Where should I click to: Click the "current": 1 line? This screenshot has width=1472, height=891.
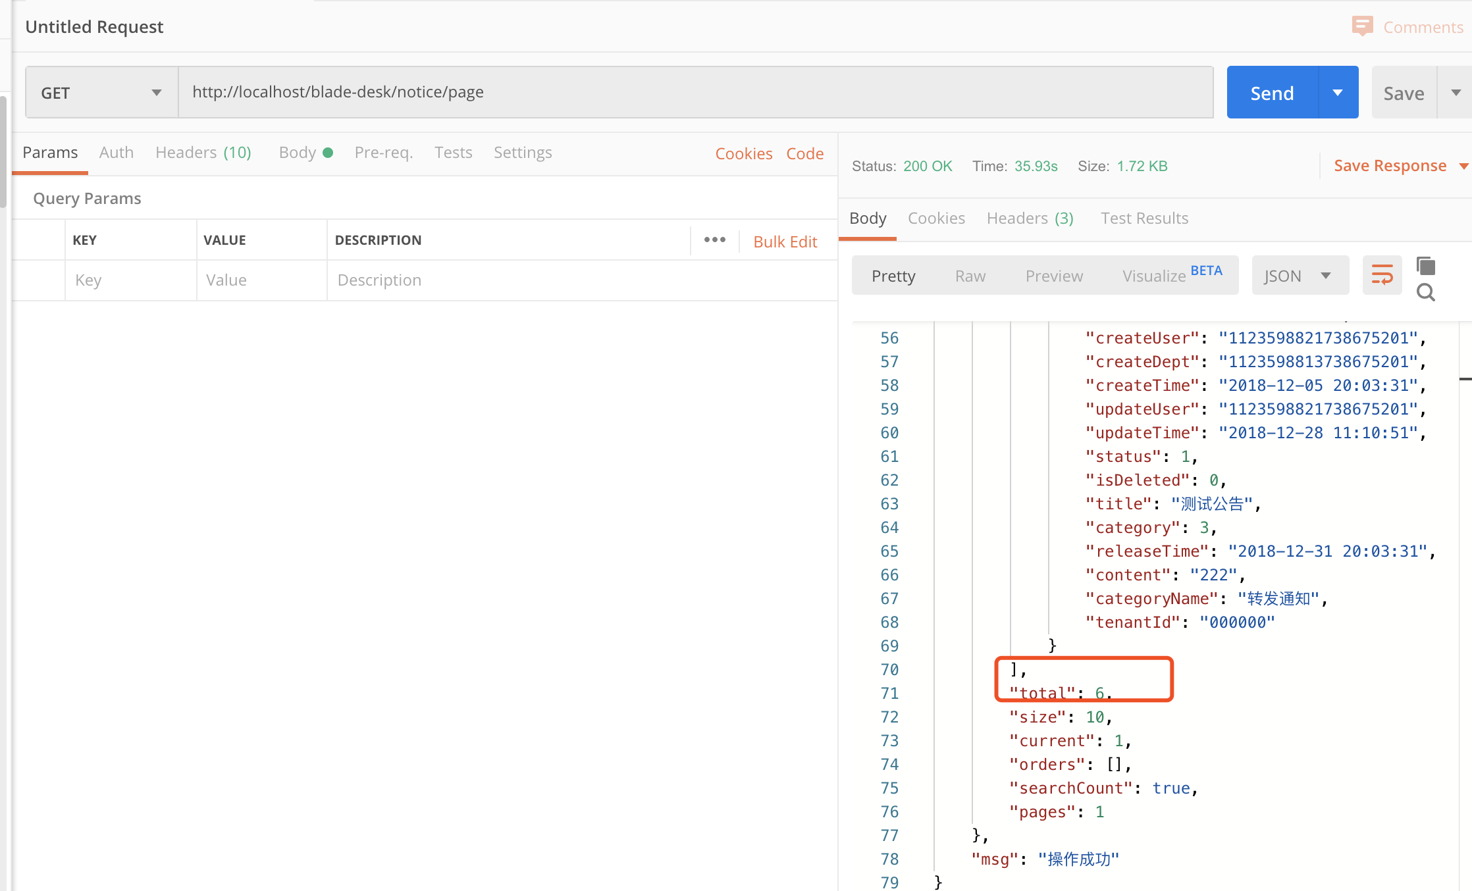1070,741
